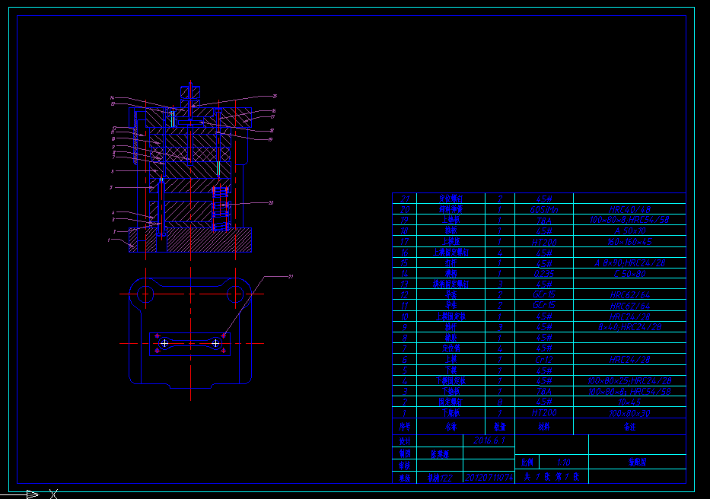Select the 20120711074 number text

click(x=489, y=477)
